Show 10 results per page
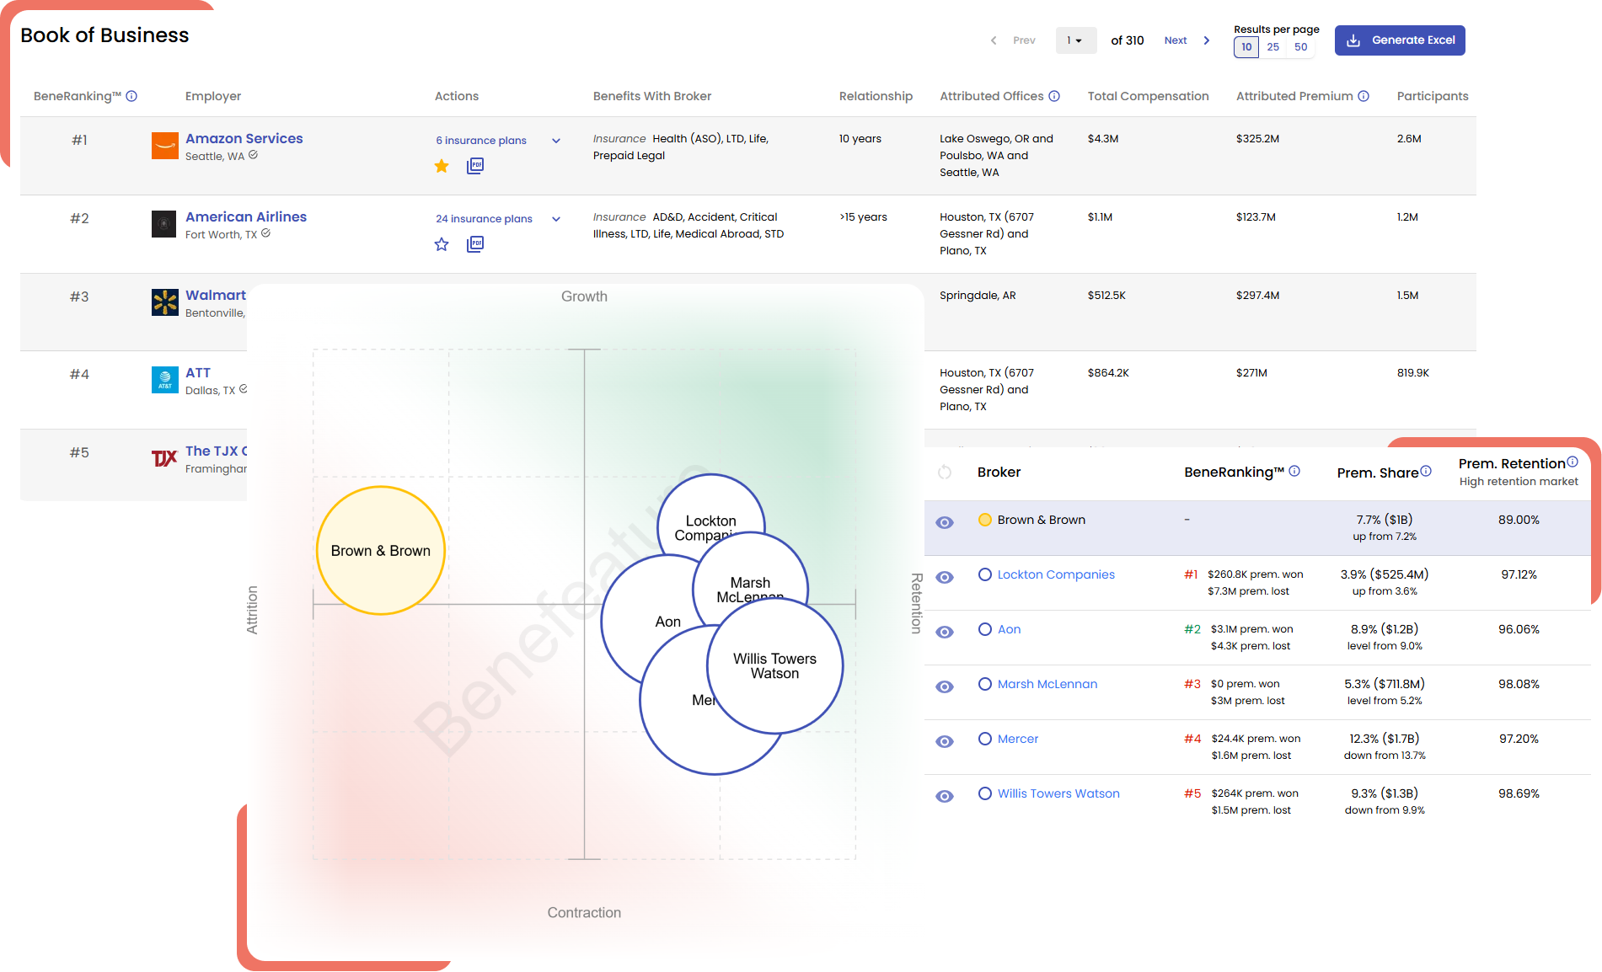 coord(1246,47)
